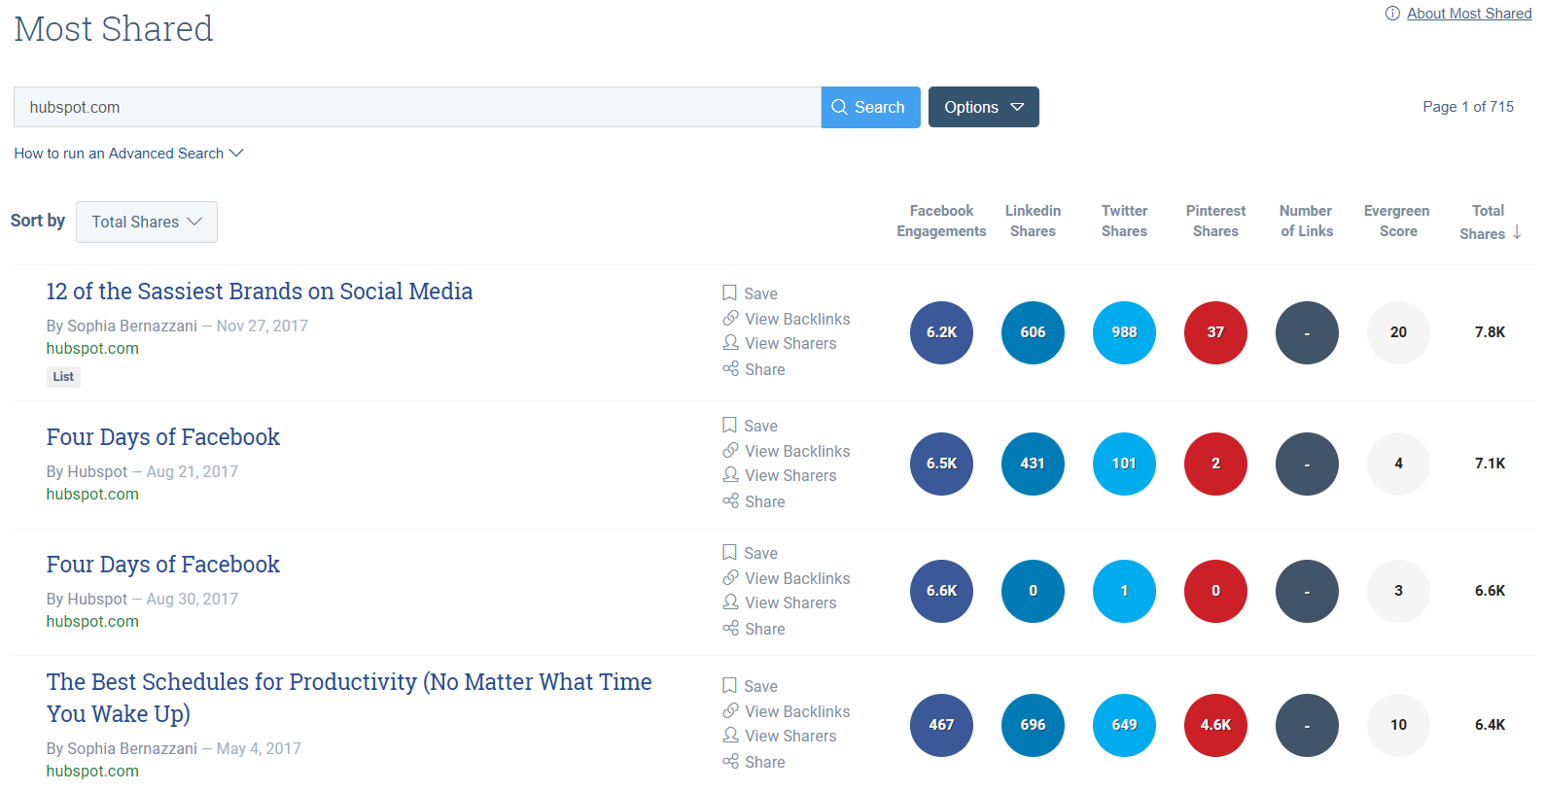Click the red 4.6K Pinterest shares circle

coord(1215,725)
